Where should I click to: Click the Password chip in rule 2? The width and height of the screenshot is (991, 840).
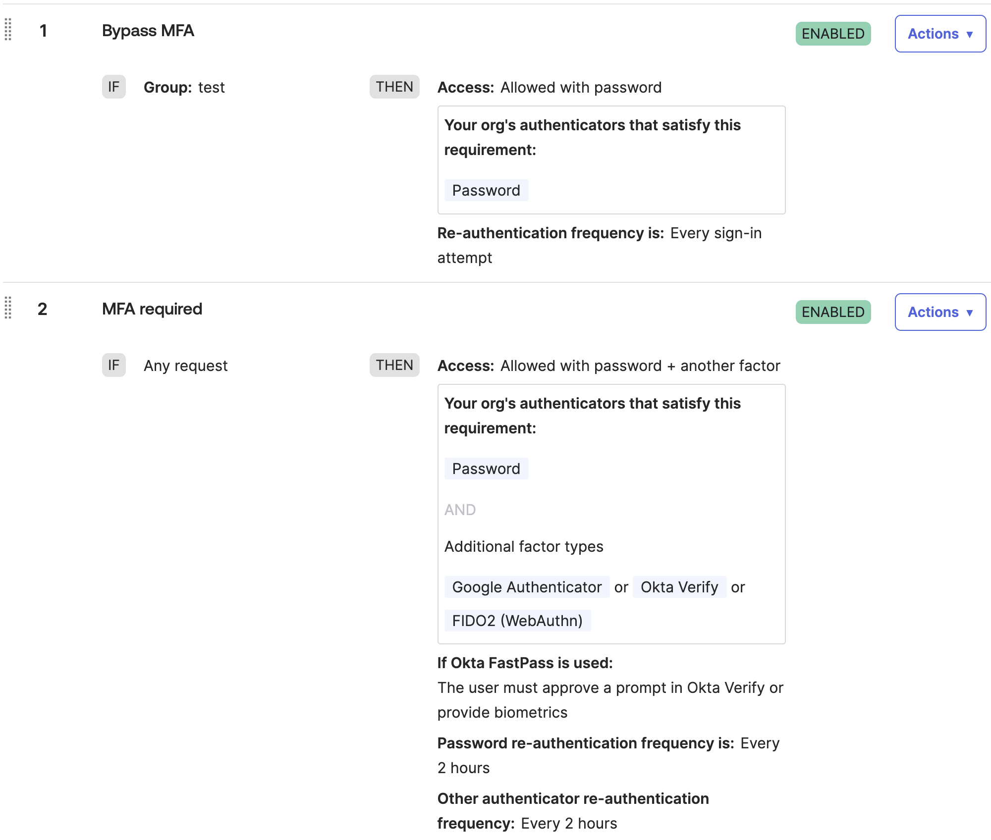point(486,469)
